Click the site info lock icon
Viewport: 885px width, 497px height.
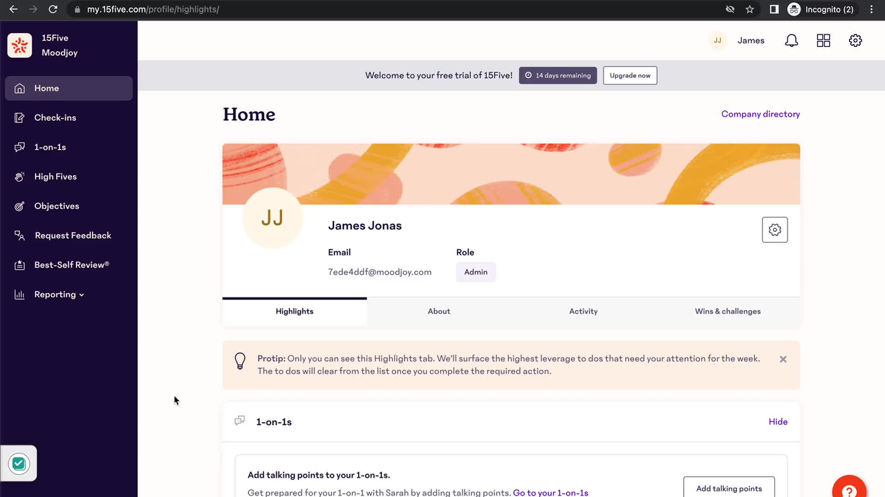77,10
